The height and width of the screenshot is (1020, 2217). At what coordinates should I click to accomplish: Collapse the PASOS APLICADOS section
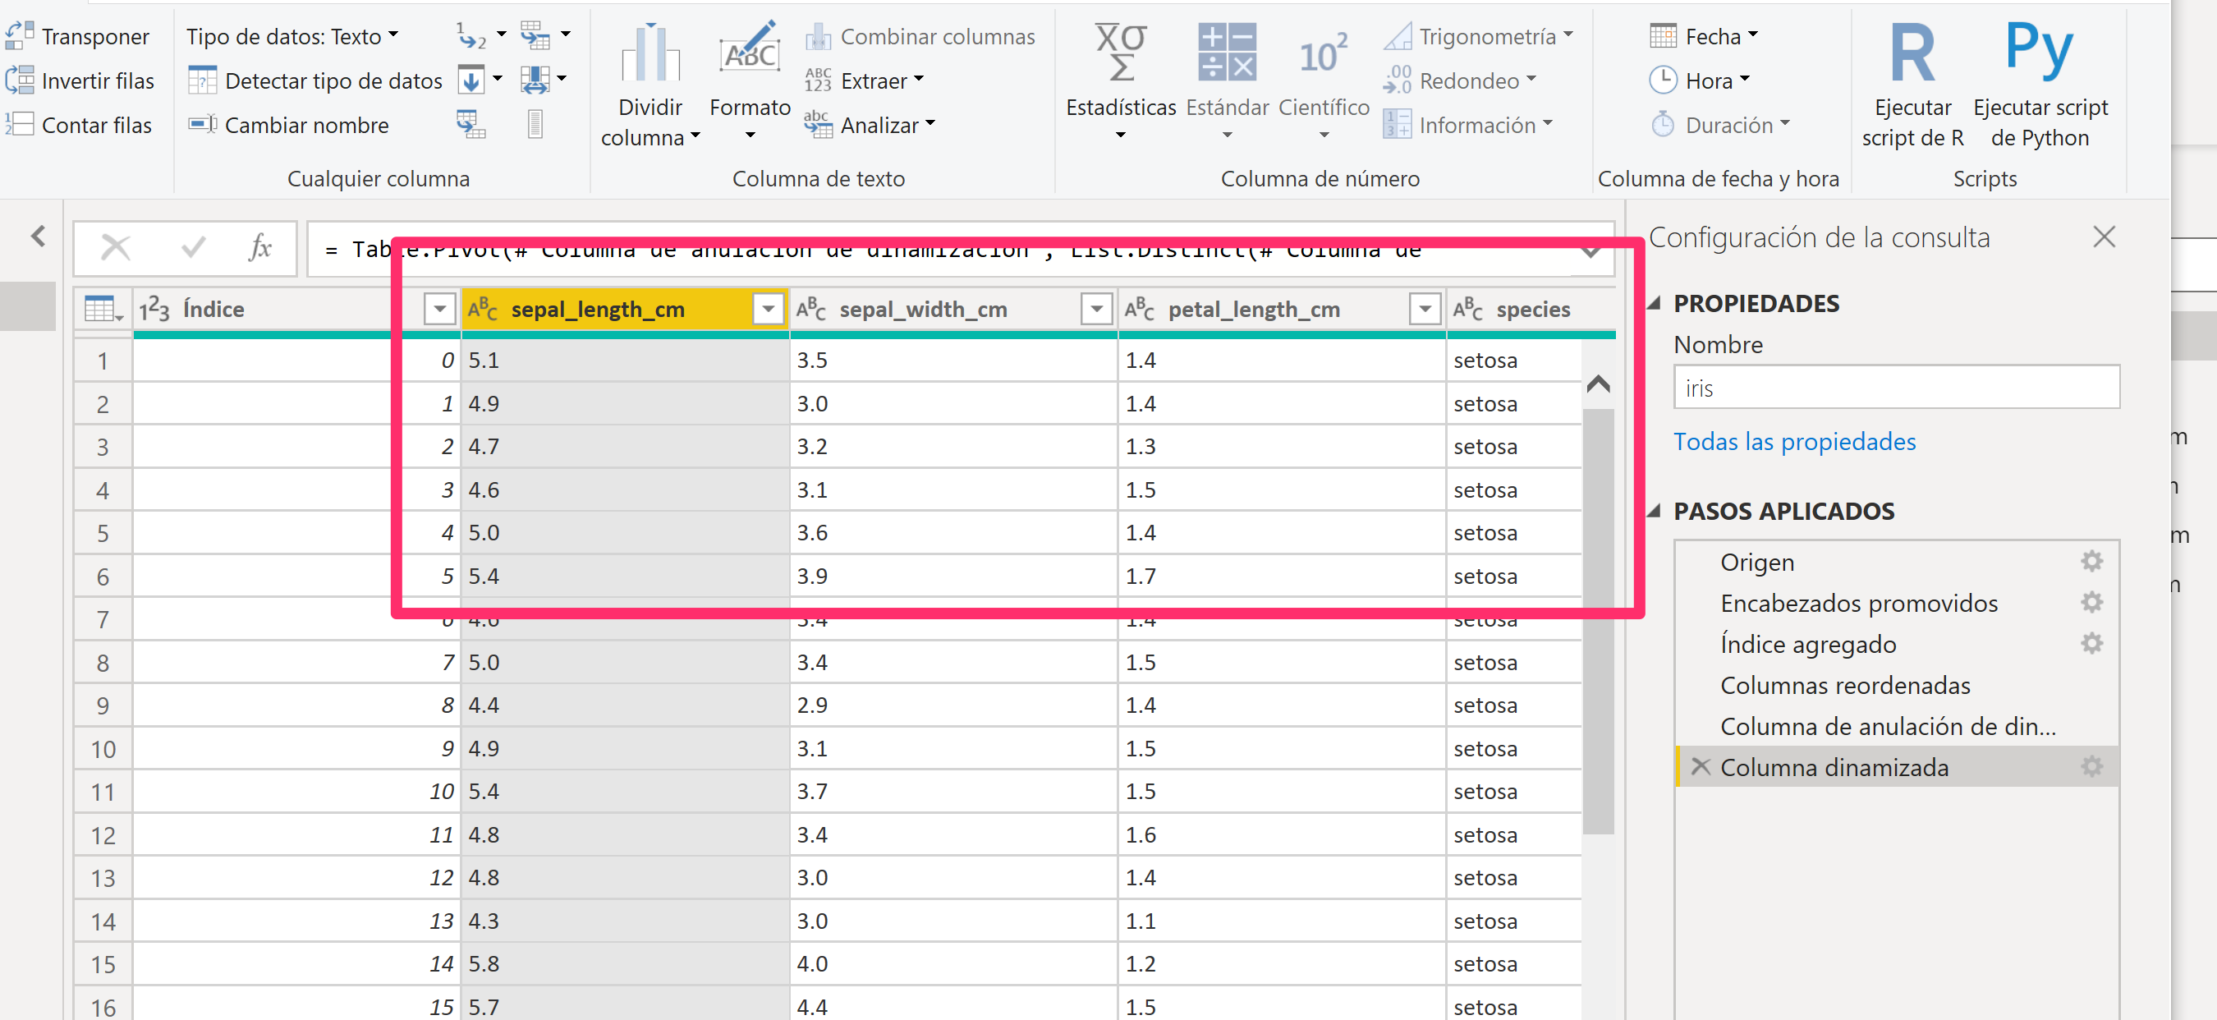click(x=1655, y=511)
